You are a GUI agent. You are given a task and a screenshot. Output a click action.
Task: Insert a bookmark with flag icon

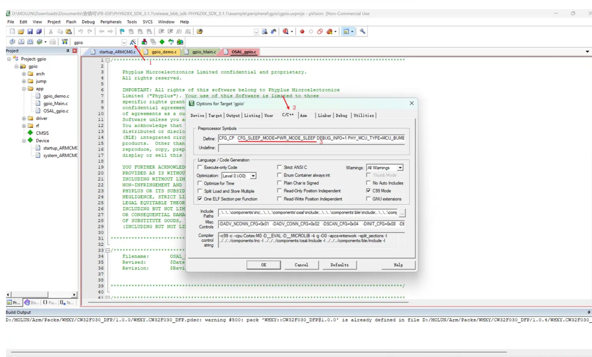[122, 32]
